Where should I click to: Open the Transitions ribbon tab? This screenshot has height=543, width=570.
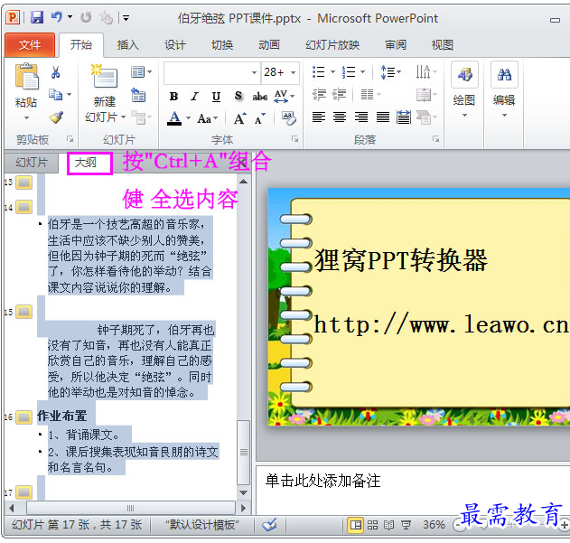click(222, 45)
